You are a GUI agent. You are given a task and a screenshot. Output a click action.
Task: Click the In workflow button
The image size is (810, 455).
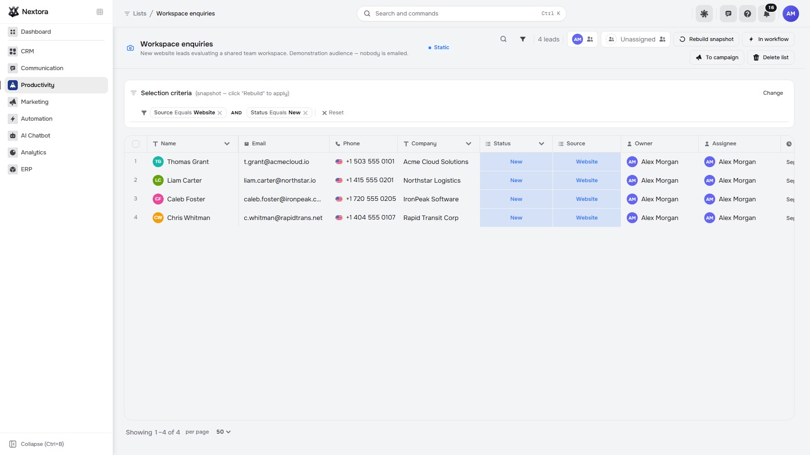(769, 39)
